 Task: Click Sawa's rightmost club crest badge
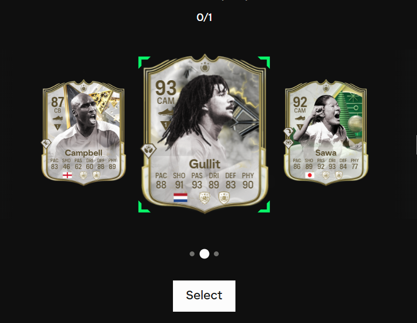pos(339,175)
